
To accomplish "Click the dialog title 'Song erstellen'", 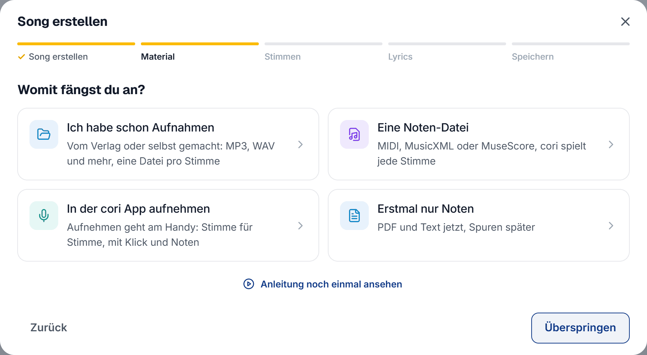I will pos(63,22).
